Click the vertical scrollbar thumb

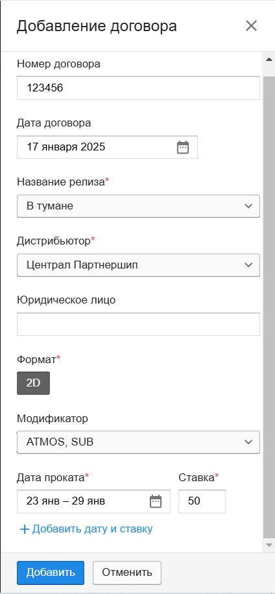pyautogui.click(x=269, y=307)
